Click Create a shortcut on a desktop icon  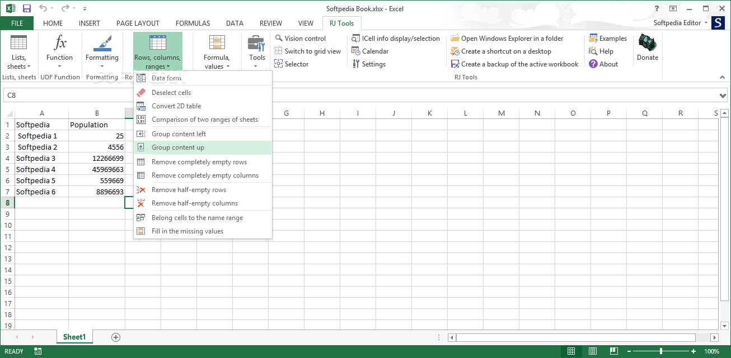[x=455, y=51]
